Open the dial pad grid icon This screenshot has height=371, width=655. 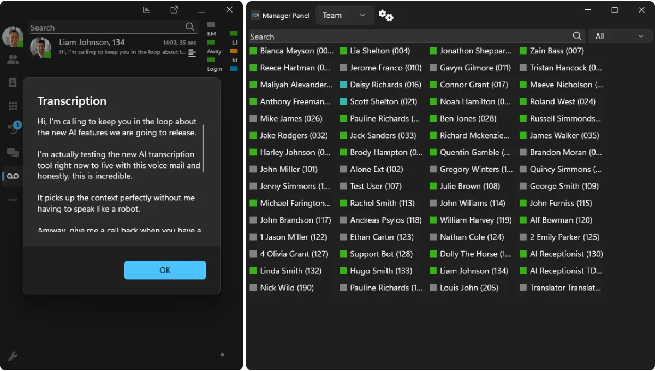[13, 106]
